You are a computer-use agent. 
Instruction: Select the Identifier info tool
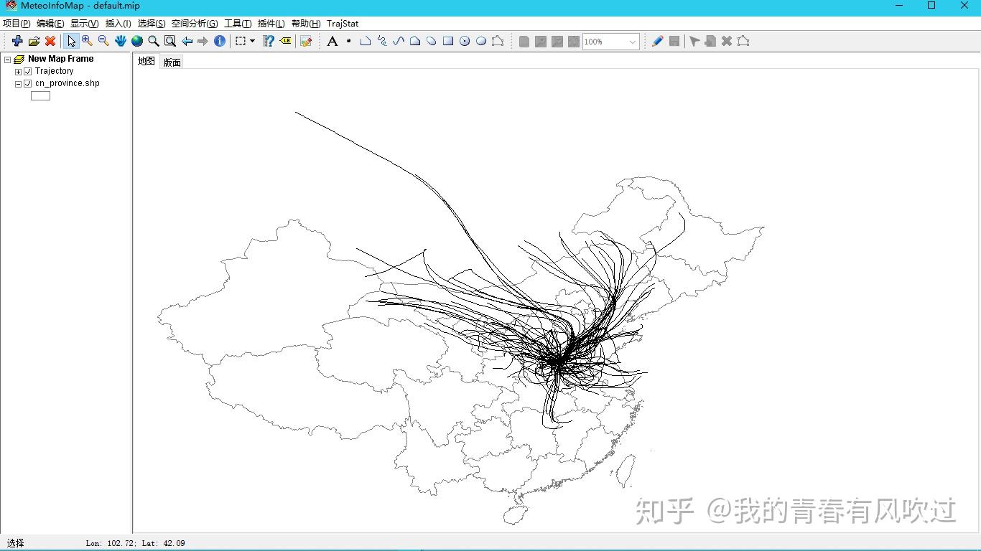220,42
